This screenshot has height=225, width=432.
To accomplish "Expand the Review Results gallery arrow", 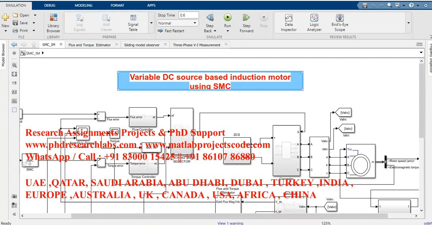I will tap(408, 23).
